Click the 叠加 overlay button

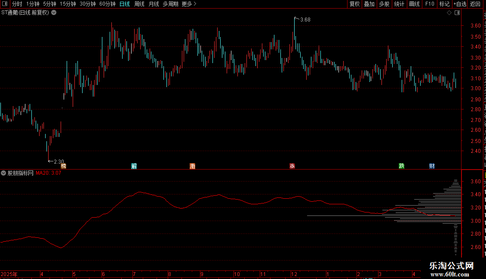click(369, 4)
